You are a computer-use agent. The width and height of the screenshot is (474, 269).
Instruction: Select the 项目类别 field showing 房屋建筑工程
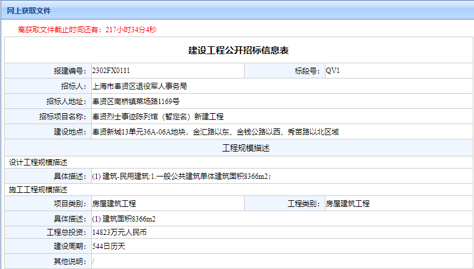[x=167, y=203]
